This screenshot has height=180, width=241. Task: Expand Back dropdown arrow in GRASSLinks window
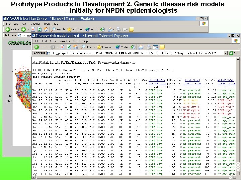coord(19,29)
